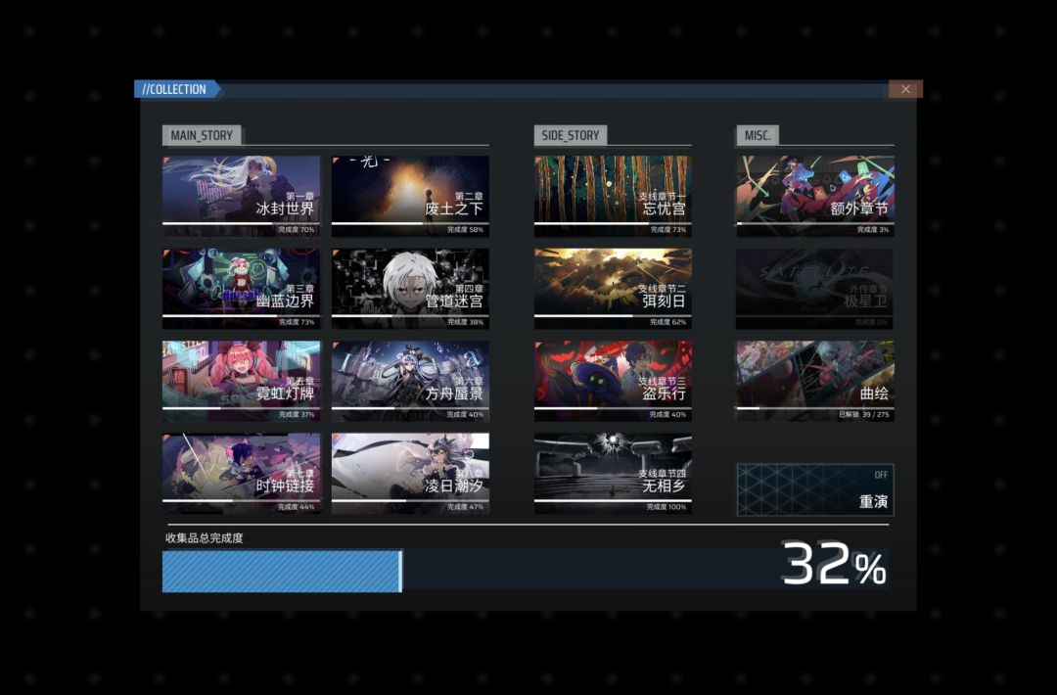Open side story 弭刻日 card

[x=613, y=289]
